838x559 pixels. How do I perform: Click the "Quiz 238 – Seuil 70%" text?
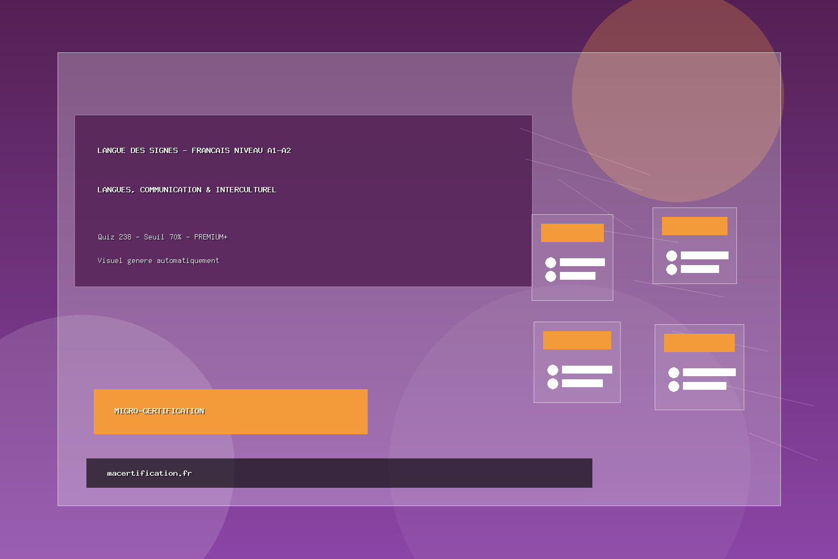[162, 237]
